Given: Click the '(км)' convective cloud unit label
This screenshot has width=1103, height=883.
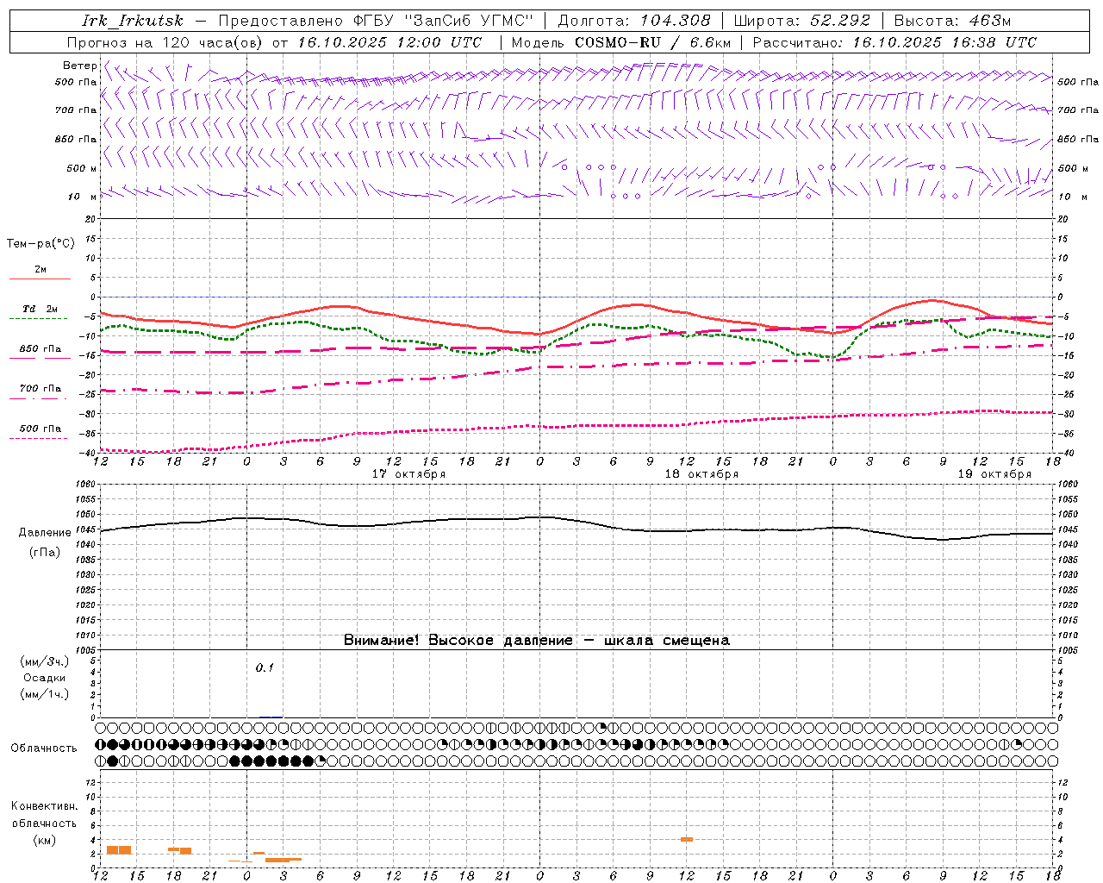Looking at the screenshot, I should pos(44,840).
